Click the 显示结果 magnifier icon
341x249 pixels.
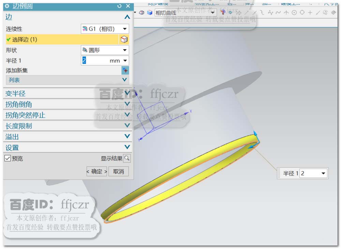(x=127, y=158)
